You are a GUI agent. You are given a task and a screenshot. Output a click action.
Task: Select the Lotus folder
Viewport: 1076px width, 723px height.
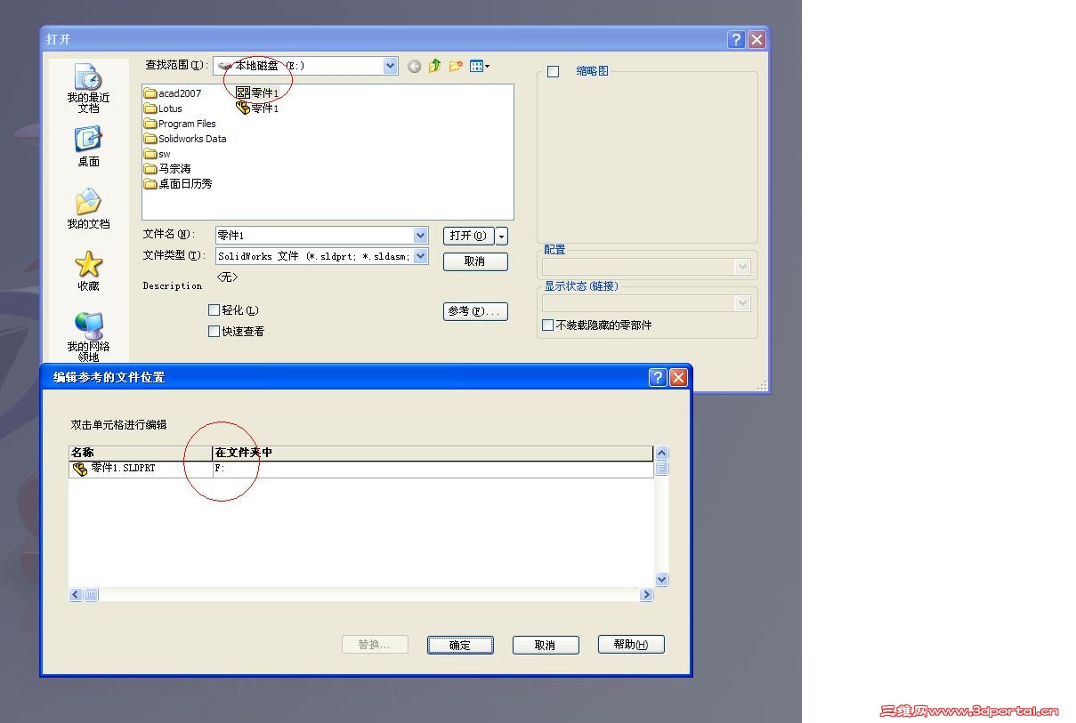164,108
